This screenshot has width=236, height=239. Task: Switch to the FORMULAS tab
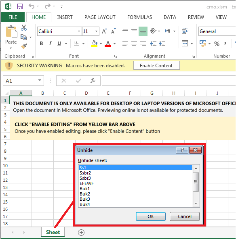(139, 17)
